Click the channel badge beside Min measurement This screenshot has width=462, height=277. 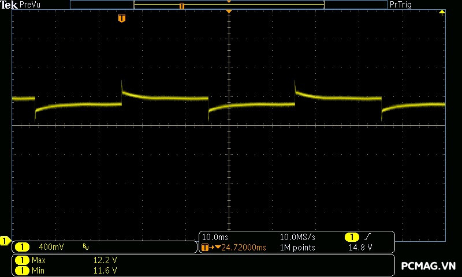tap(22, 270)
